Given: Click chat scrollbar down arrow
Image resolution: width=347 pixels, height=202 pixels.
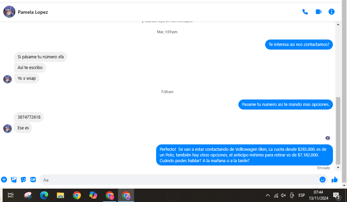Looking at the screenshot, I should click(x=338, y=167).
